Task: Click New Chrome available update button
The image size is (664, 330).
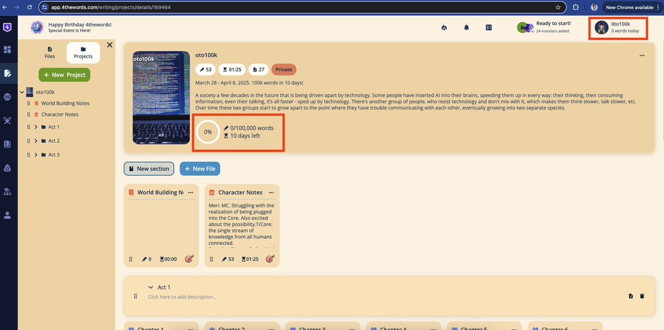Action: point(632,7)
